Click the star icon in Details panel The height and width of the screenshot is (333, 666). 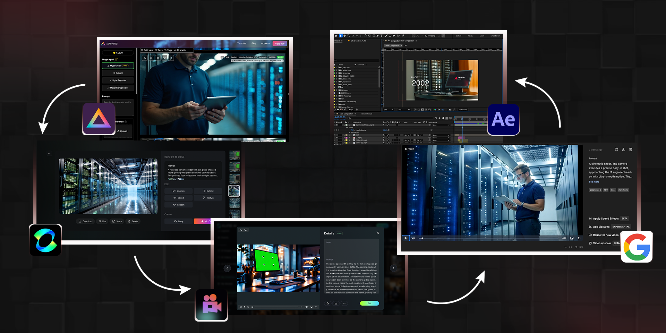tap(327, 303)
